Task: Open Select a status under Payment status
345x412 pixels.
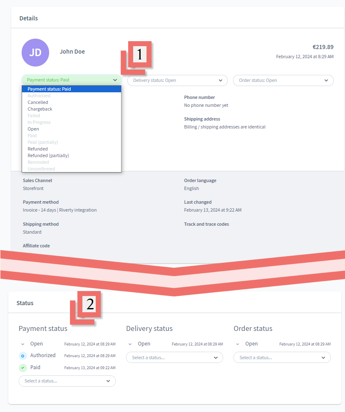Action: 67,381
